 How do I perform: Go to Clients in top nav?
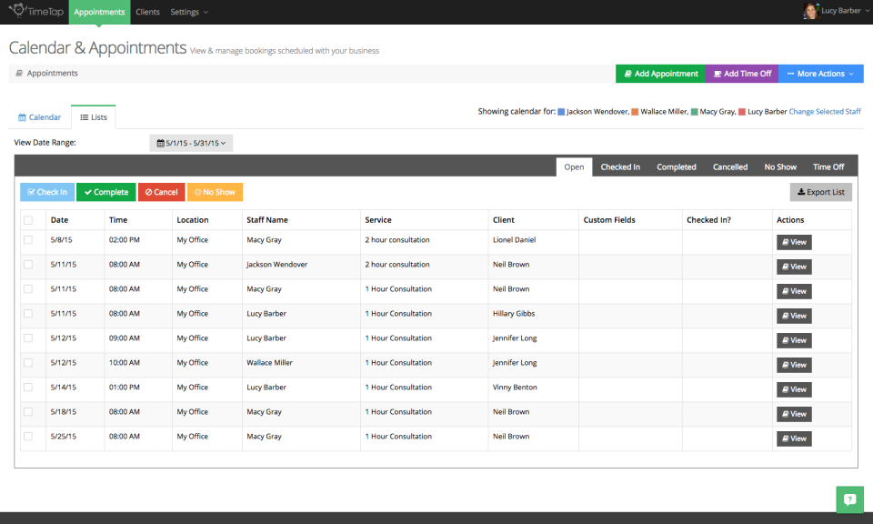click(147, 12)
